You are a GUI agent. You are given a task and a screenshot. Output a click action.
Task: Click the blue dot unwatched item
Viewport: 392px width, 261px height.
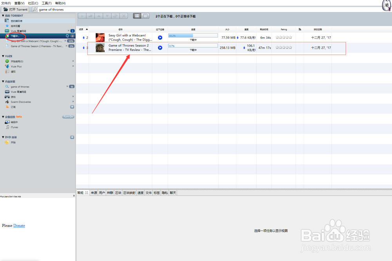tap(7, 26)
